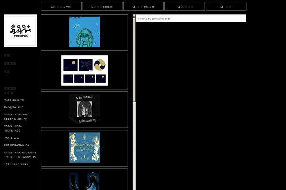Click the scroll-up arrow of the tweet panel
The image size is (286, 190).
tap(134, 16)
